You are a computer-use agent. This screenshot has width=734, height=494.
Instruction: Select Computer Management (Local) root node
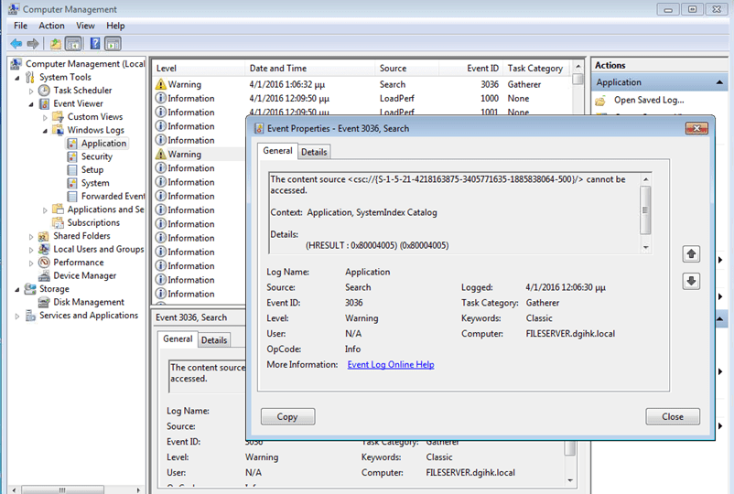pyautogui.click(x=85, y=64)
